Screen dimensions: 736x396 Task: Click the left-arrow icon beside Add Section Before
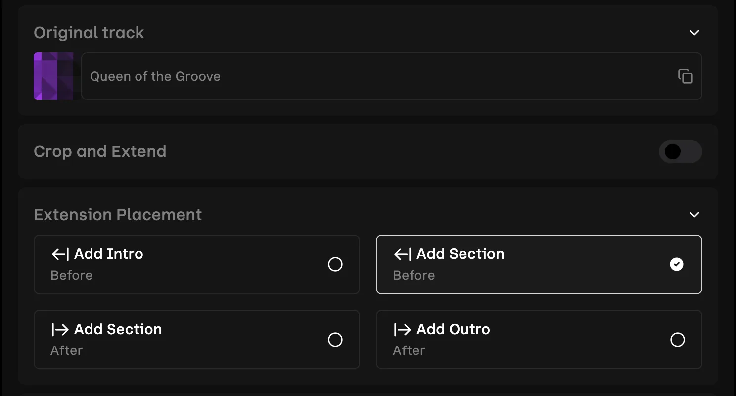(x=402, y=254)
